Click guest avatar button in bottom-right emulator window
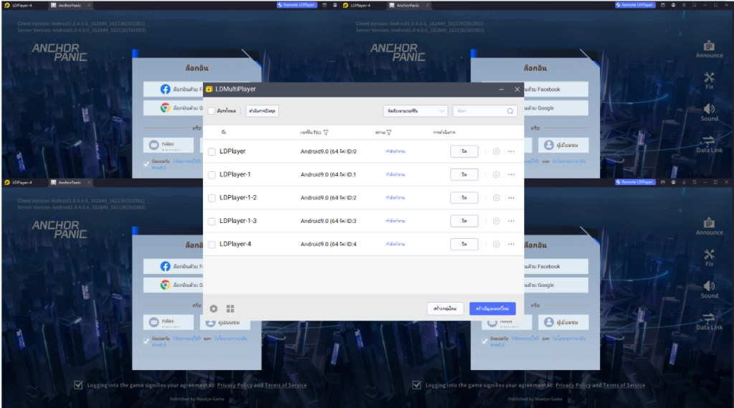734x408 pixels. pos(563,322)
